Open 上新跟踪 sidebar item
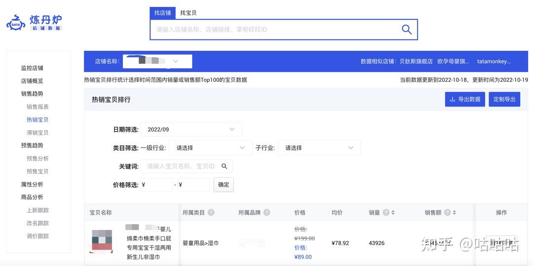Viewport: 533px width, 266px height. coord(38,210)
